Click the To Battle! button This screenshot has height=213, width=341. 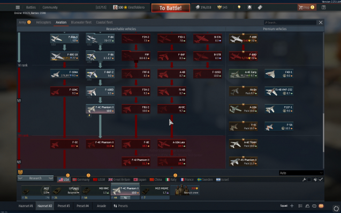point(170,8)
